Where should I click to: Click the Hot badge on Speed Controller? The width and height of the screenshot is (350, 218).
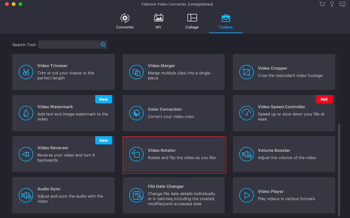(x=324, y=99)
